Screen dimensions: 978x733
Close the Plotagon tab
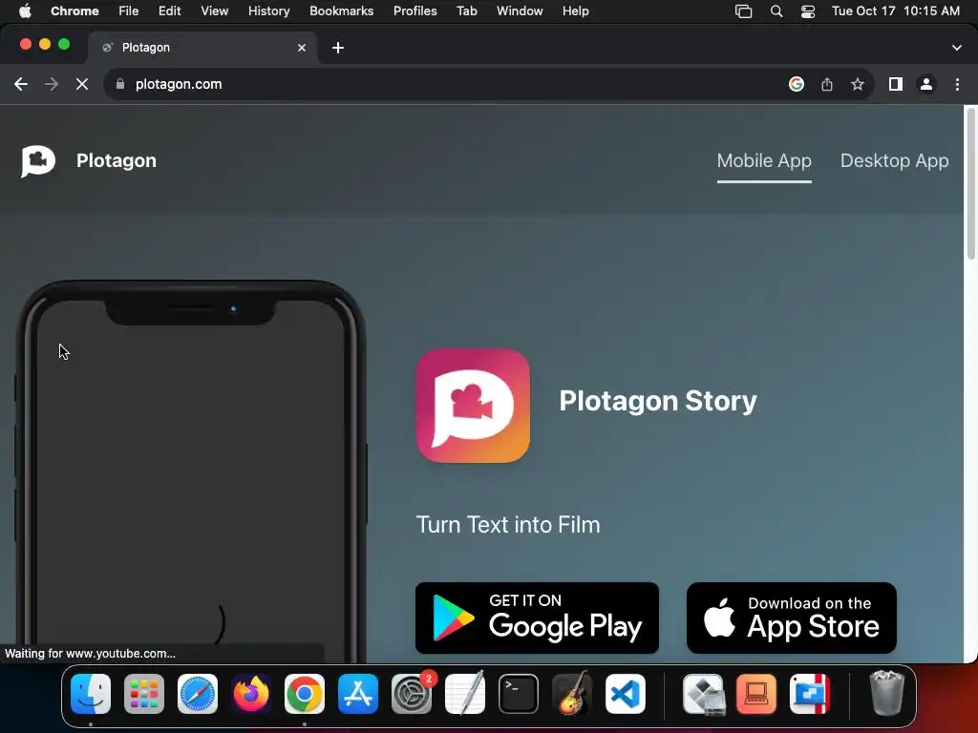pos(302,48)
